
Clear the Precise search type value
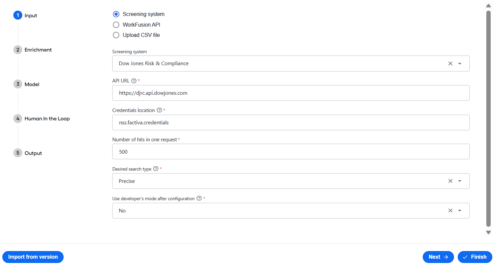point(450,181)
